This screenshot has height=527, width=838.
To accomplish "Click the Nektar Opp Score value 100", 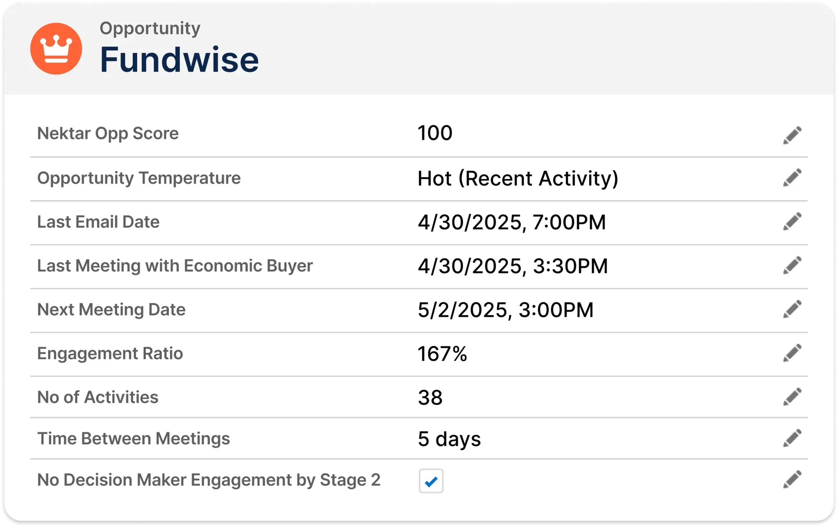I will pos(435,133).
